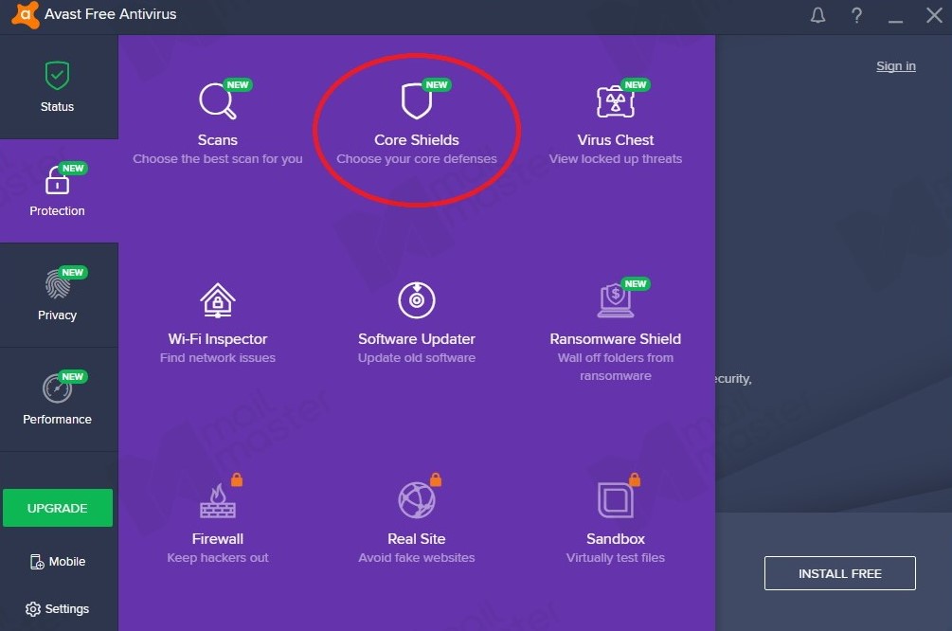Click the Wi-Fi Inspector title
Screen dimensions: 952x631
(217, 339)
